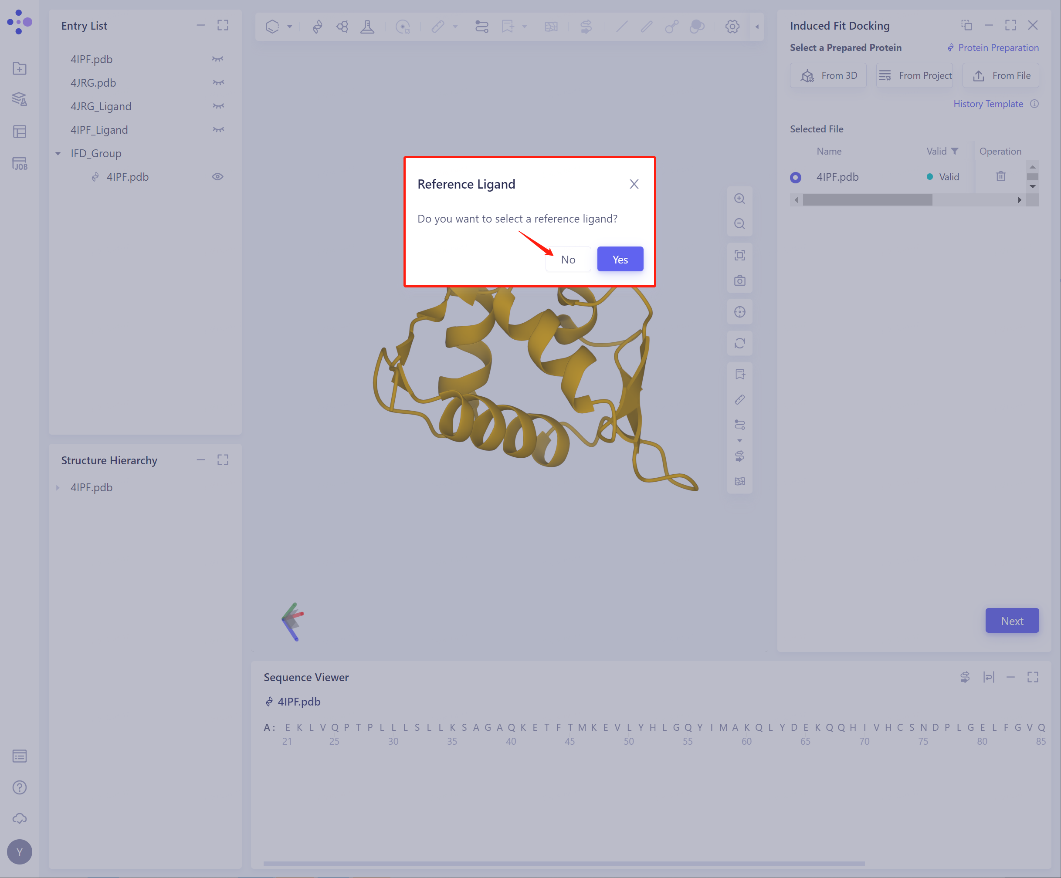Click the zoom in icon beside the 3D viewer

tap(740, 199)
